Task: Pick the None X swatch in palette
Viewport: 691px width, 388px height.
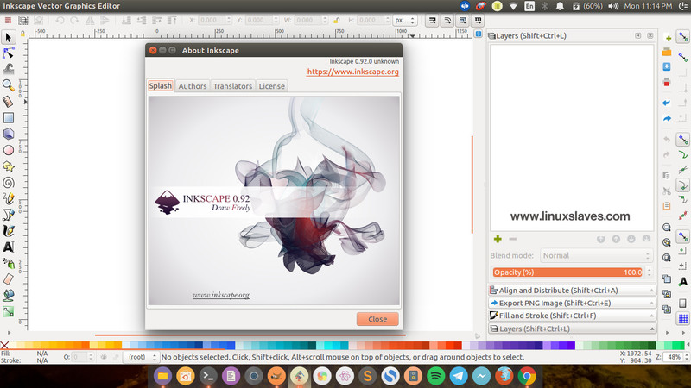Action: point(4,346)
